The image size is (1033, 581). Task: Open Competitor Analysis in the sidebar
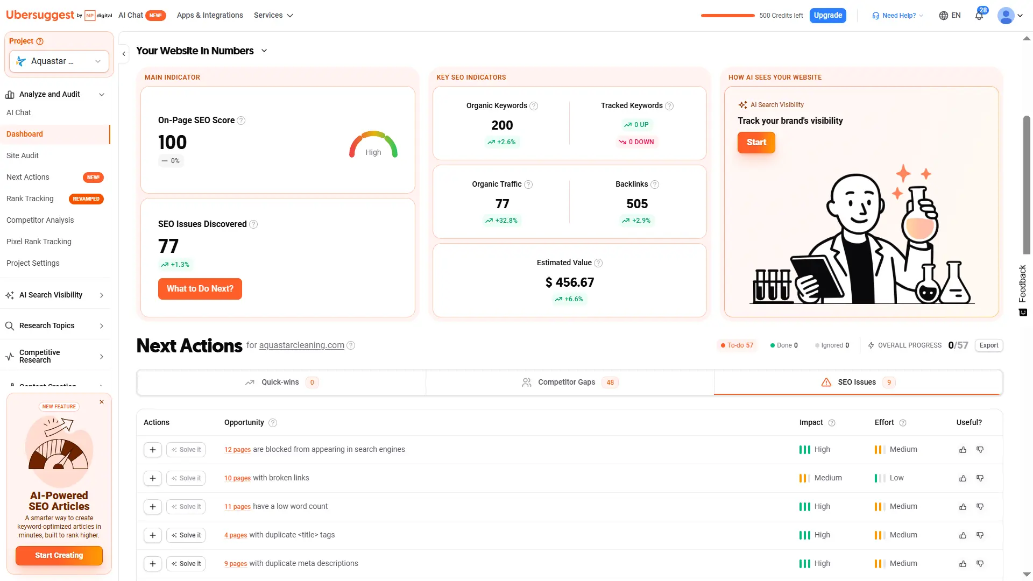click(40, 220)
